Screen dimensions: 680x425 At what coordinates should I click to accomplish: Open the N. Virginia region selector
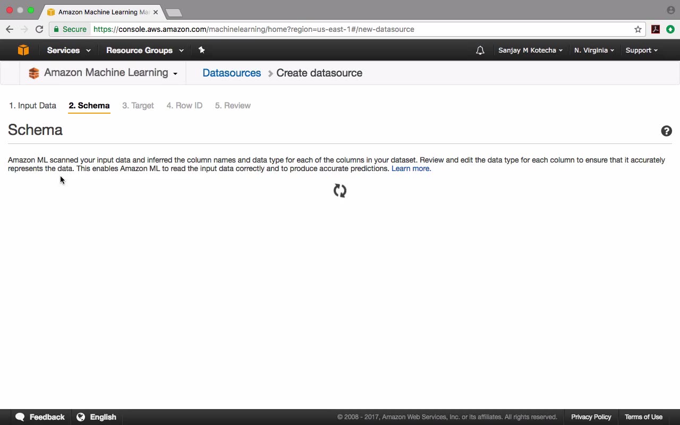(x=594, y=50)
